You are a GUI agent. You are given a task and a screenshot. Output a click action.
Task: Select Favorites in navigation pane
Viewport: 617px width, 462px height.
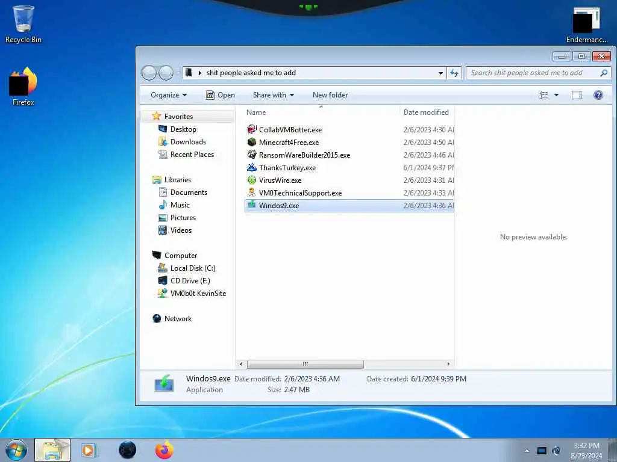pyautogui.click(x=178, y=116)
